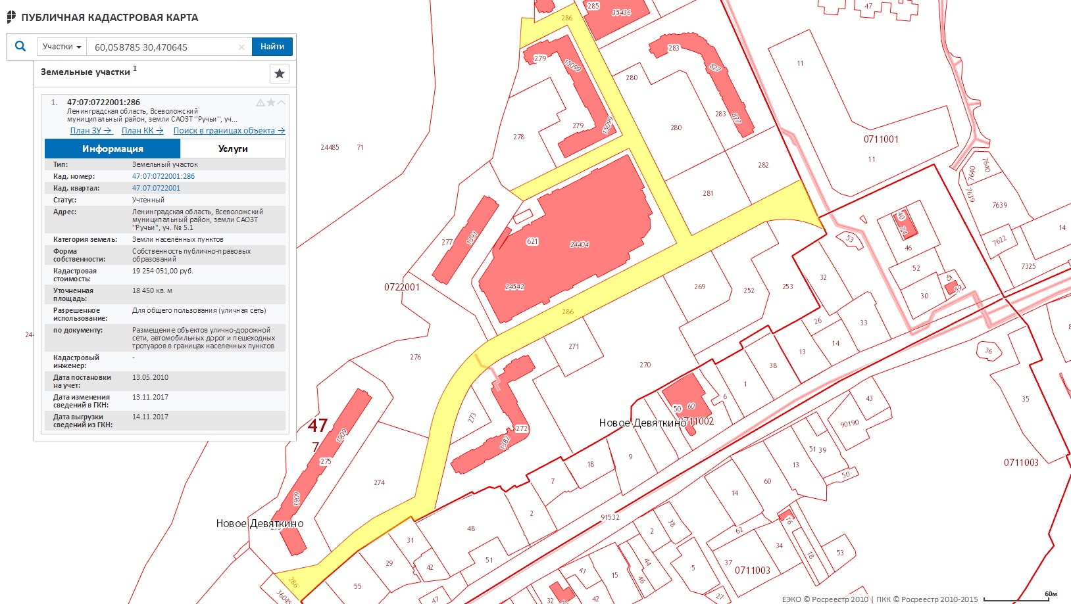Image resolution: width=1071 pixels, height=604 pixels.
Task: Add result 1 to favorites with its small star icon
Action: 270,103
